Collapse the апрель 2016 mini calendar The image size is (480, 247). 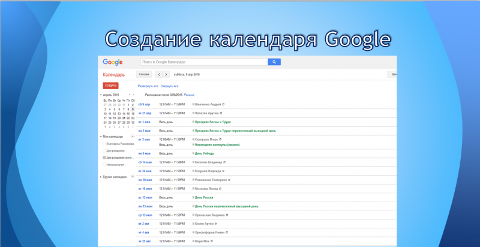pyautogui.click(x=101, y=95)
